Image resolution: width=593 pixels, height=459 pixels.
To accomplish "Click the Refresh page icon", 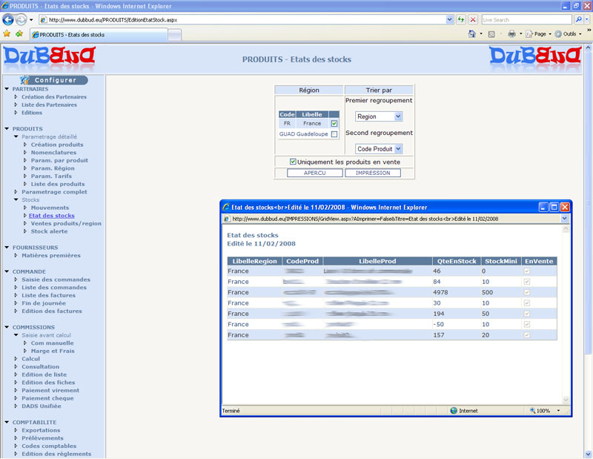I will click(x=461, y=20).
